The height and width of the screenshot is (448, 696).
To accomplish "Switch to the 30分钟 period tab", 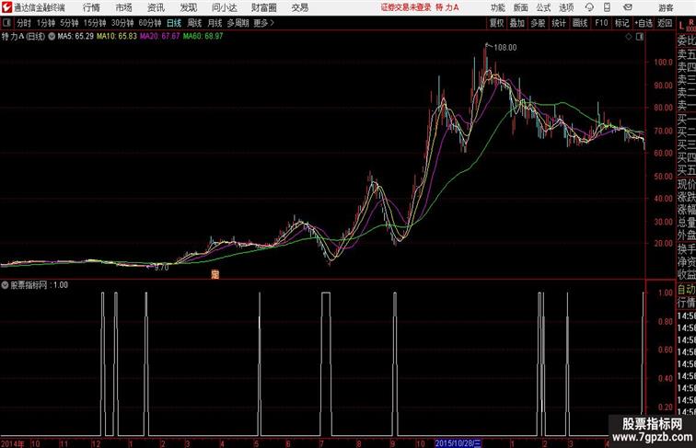I will click(122, 23).
